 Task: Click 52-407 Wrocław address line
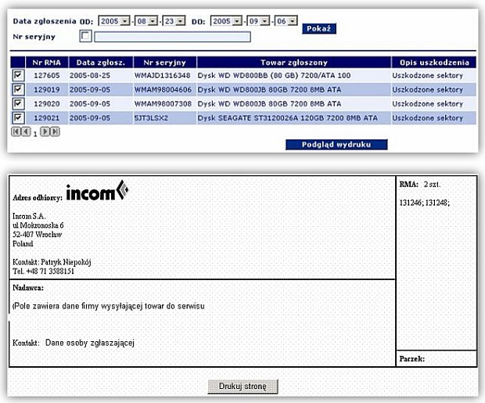pyautogui.click(x=37, y=235)
